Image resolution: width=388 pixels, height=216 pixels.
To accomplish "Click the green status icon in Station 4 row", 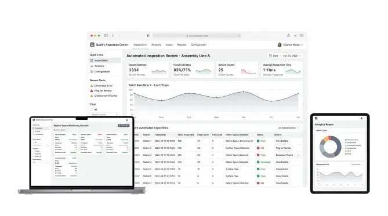I will pos(258,162).
